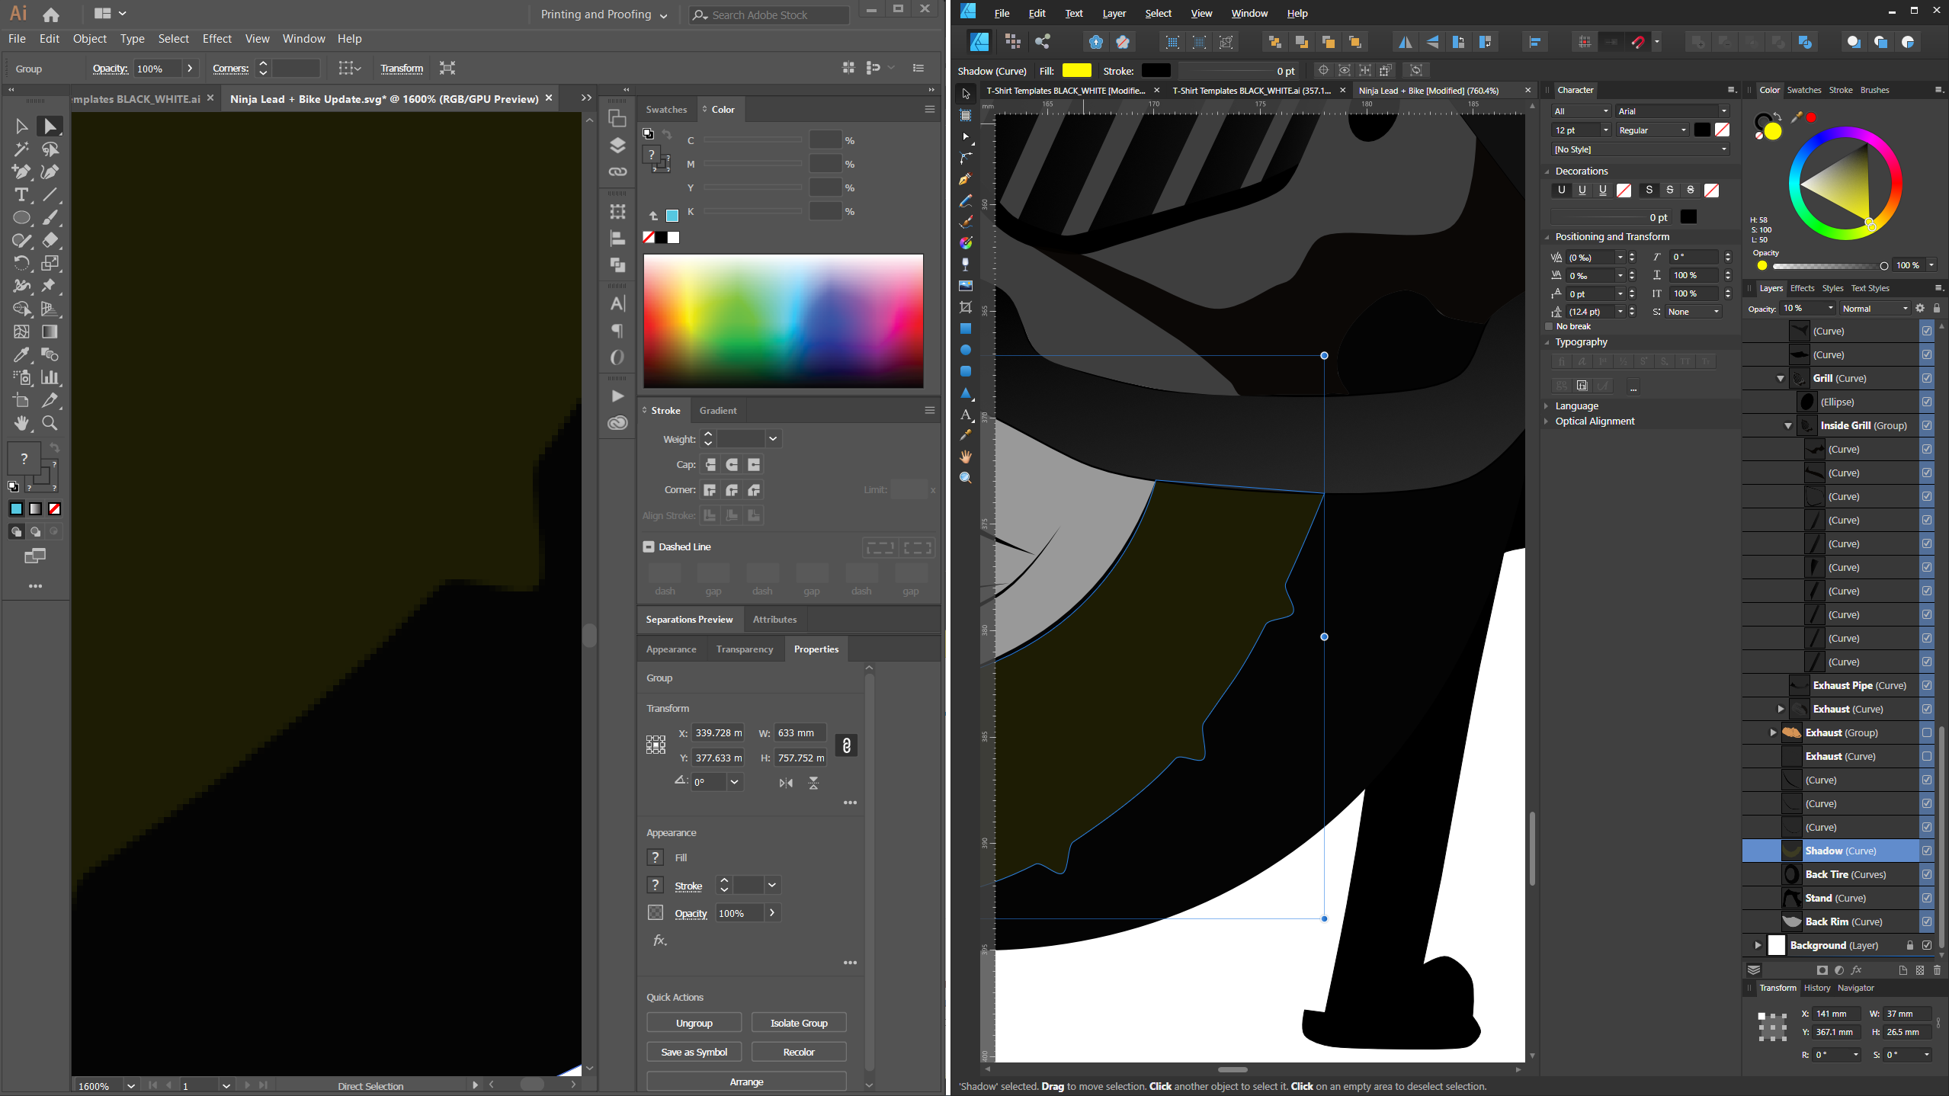Image resolution: width=1949 pixels, height=1096 pixels.
Task: Open the Normal blend mode dropdown
Action: click(x=1874, y=309)
